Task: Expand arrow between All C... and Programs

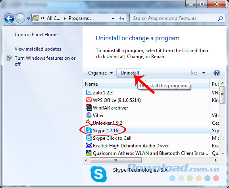Action: click(65, 18)
